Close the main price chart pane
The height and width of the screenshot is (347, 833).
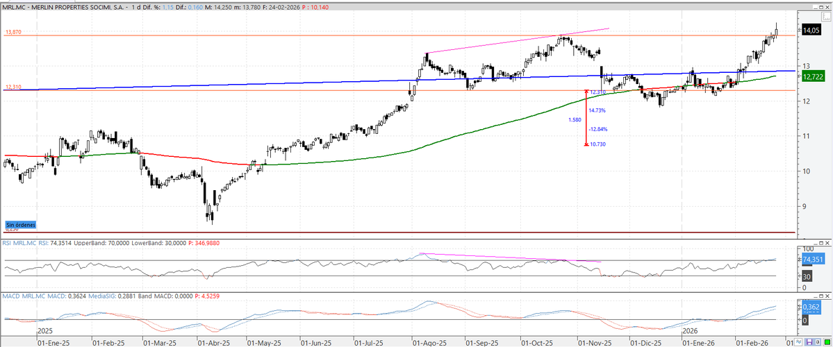click(x=827, y=8)
